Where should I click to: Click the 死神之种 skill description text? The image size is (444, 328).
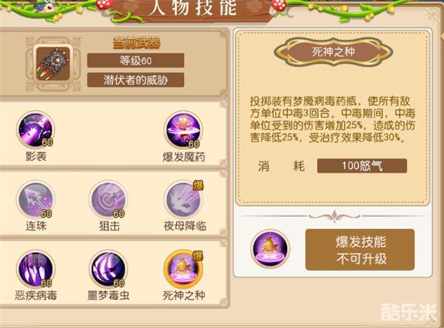point(332,119)
